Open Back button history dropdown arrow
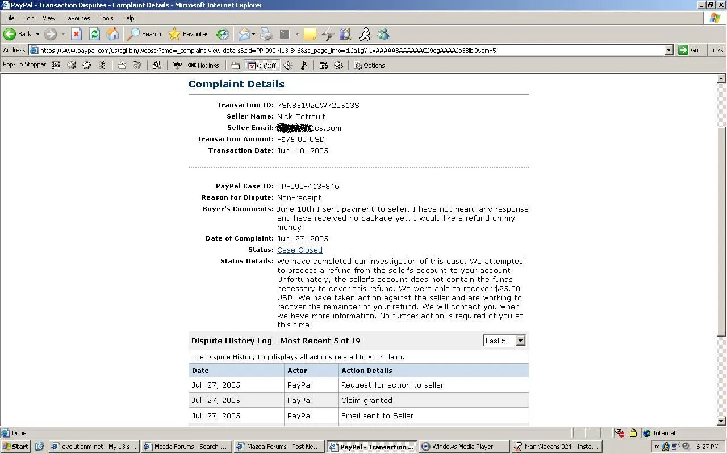 (37, 34)
